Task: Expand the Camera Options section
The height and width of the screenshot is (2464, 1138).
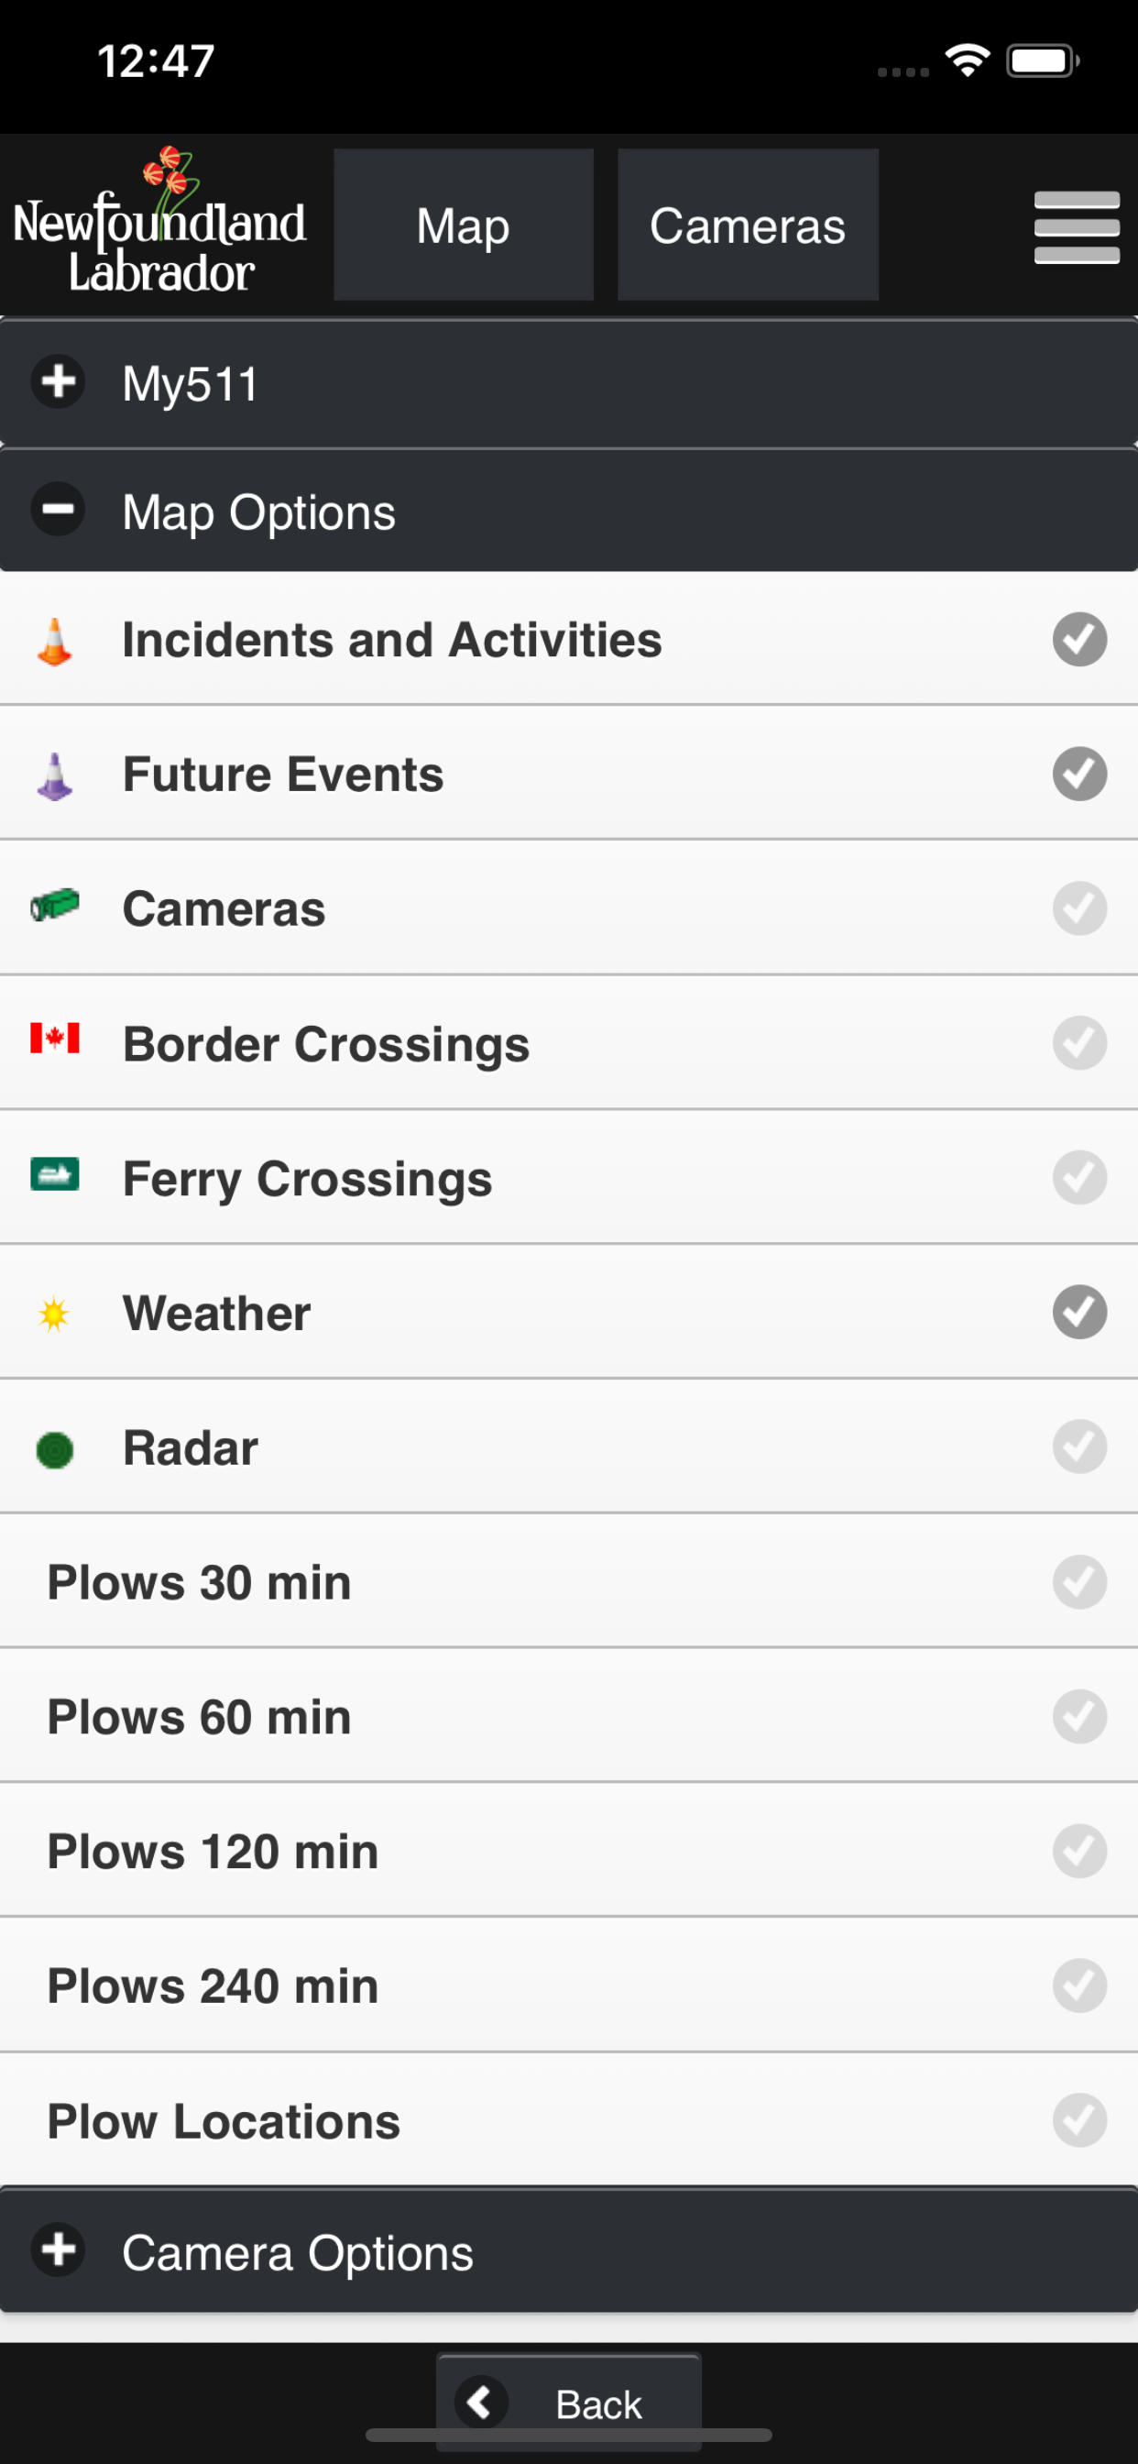Action: 60,2250
